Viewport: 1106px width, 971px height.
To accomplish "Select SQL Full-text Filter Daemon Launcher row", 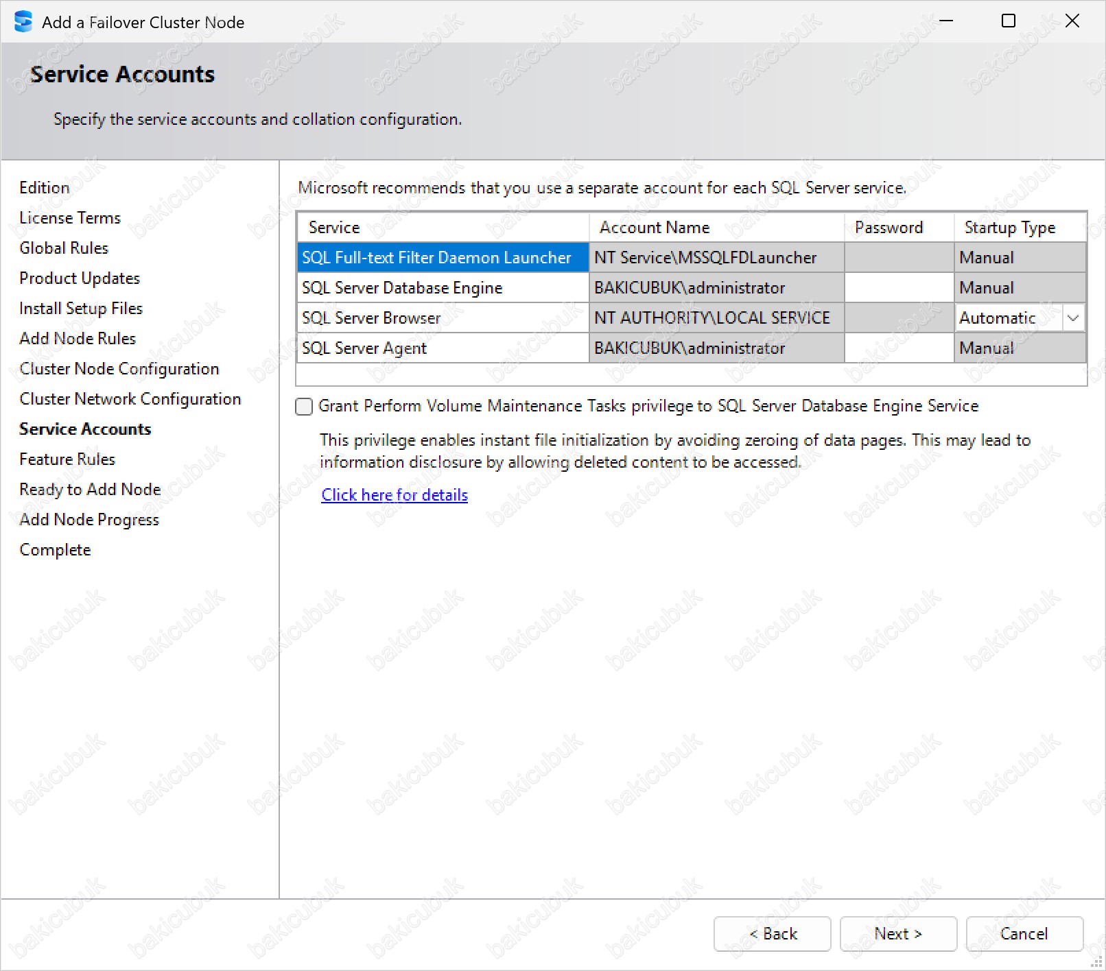I will point(436,258).
